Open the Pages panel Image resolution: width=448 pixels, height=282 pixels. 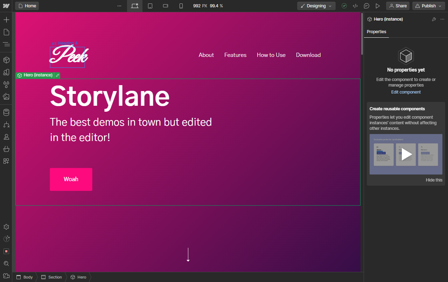[6, 32]
